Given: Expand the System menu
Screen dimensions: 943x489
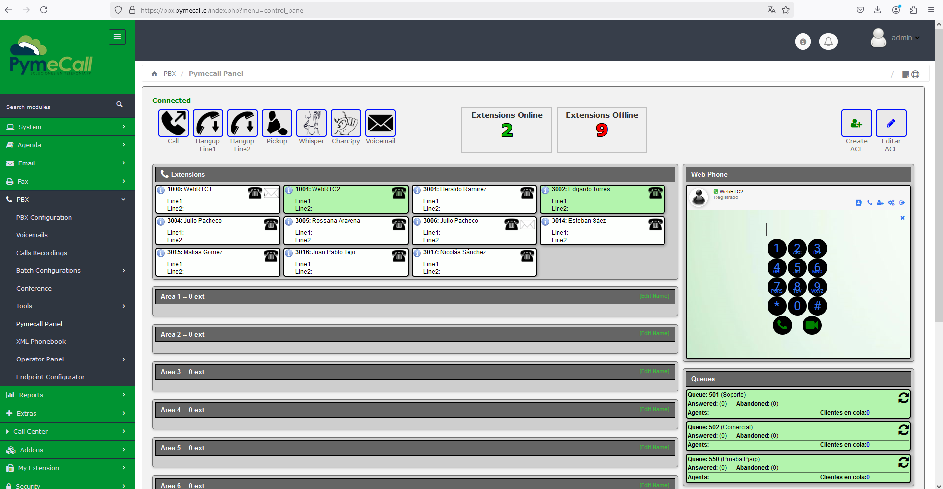Looking at the screenshot, I should click(x=67, y=127).
